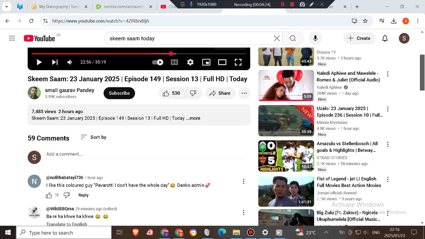Reload the current page
Image resolution: width=425 pixels, height=239 pixels.
(x=31, y=21)
